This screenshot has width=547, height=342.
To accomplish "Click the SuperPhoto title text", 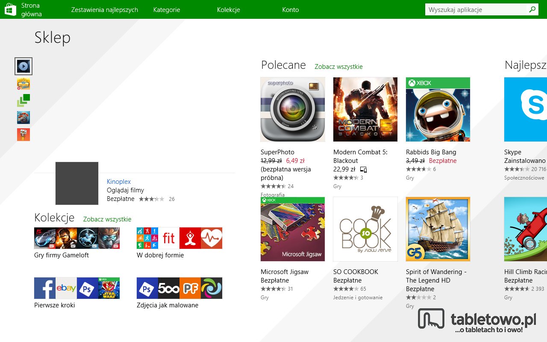I will 277,152.
